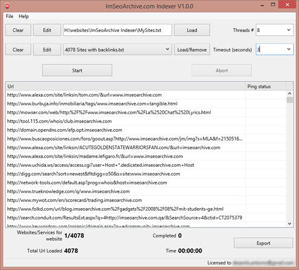This screenshot has width=299, height=270.
Task: Click the Url column header
Action: [x=126, y=86]
